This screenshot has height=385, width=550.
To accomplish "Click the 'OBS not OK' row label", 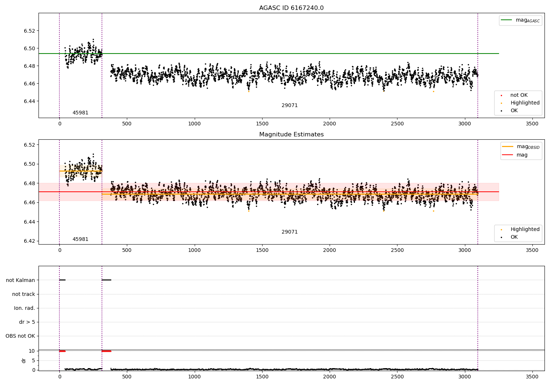I will tap(20, 336).
